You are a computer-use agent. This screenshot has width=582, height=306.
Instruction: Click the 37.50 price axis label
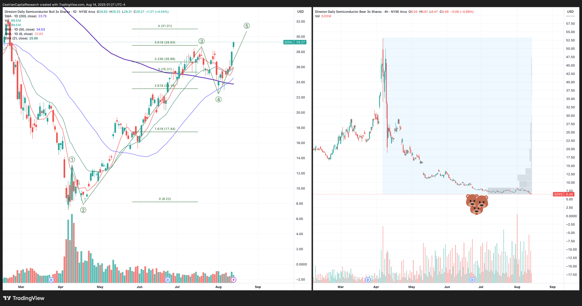570,90
